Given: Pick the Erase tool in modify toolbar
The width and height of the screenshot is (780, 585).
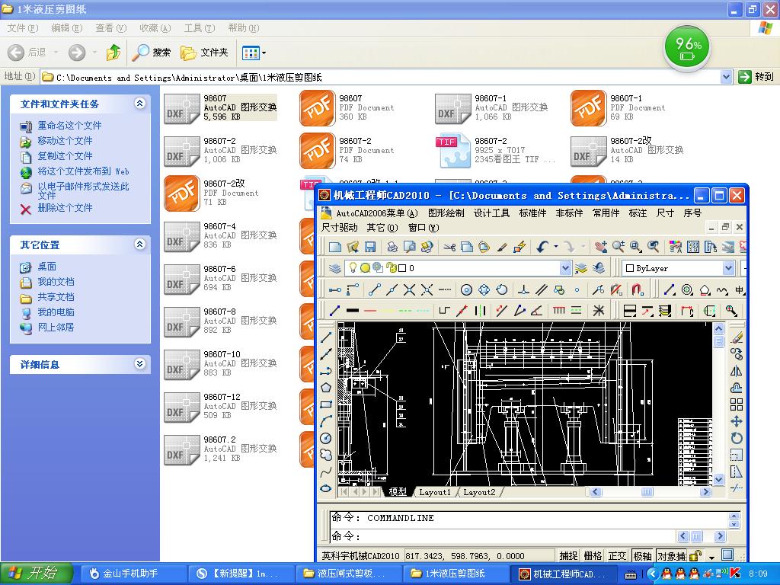Looking at the screenshot, I should [x=737, y=337].
